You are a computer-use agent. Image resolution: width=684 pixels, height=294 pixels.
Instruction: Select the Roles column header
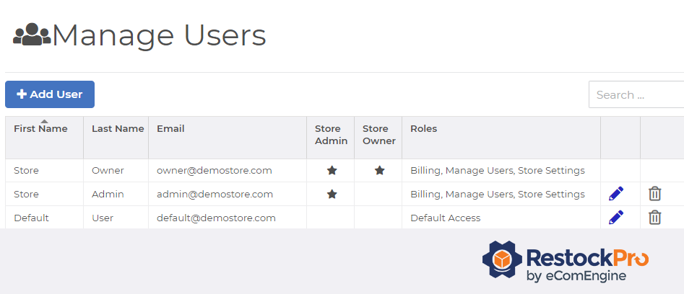click(423, 129)
